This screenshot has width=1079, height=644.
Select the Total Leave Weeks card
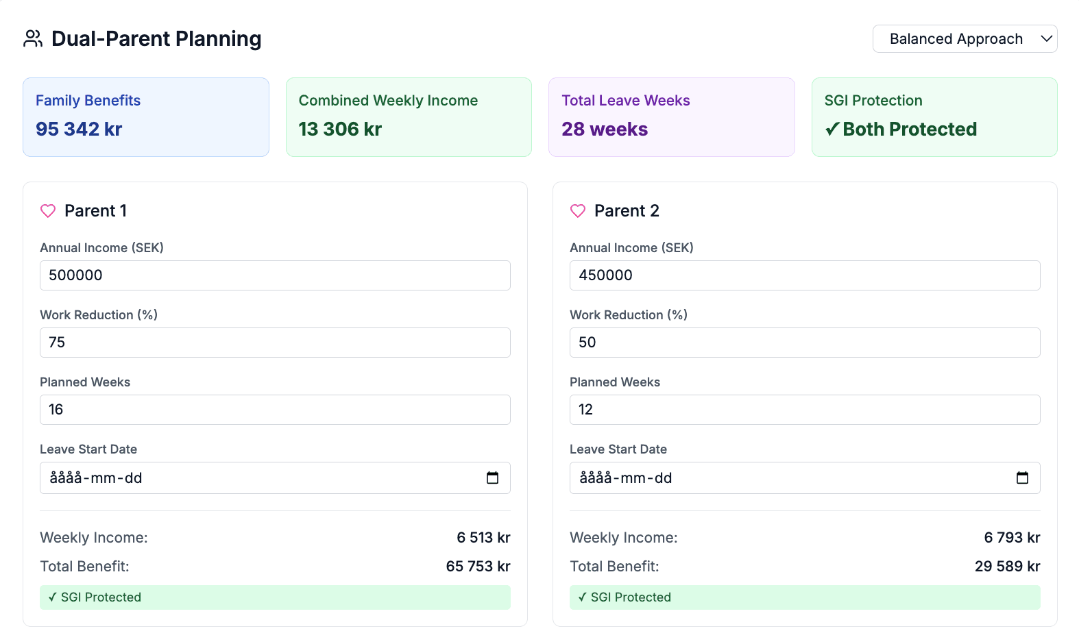(671, 117)
